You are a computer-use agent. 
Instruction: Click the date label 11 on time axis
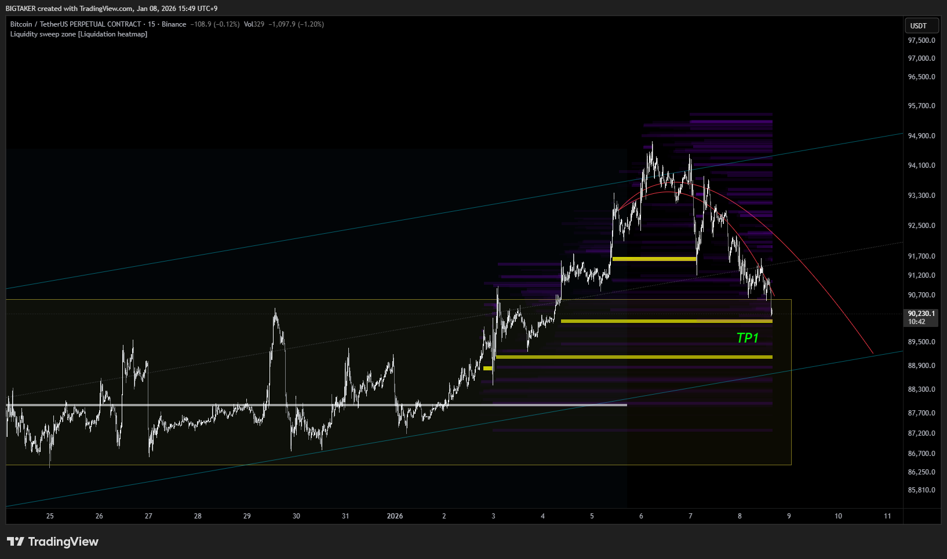click(x=887, y=516)
